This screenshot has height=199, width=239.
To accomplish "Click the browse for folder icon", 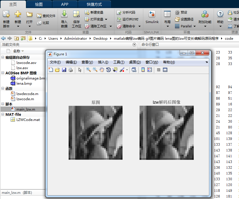I will pyautogui.click(x=23, y=38).
